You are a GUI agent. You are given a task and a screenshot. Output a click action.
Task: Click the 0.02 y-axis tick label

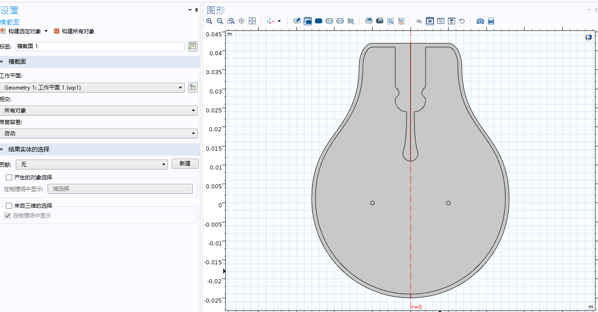click(216, 129)
